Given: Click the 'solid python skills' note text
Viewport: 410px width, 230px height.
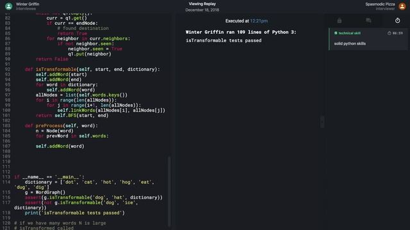Looking at the screenshot, I should point(350,43).
